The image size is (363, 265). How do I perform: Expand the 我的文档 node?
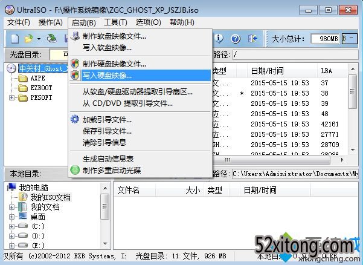11,207
